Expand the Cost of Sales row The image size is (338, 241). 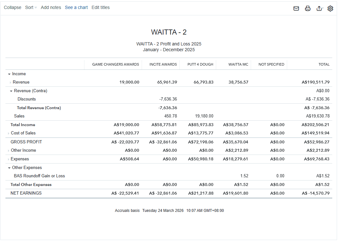(x=9, y=133)
